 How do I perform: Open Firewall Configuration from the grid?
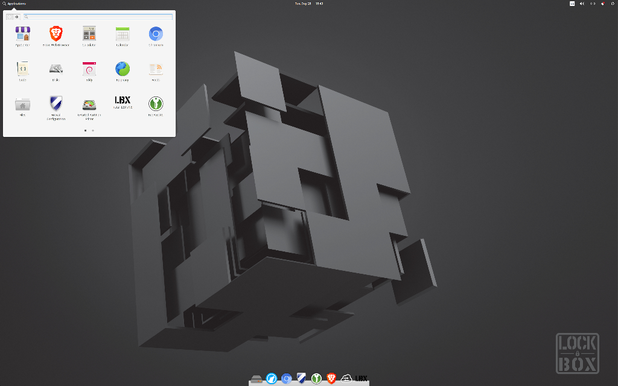56,104
